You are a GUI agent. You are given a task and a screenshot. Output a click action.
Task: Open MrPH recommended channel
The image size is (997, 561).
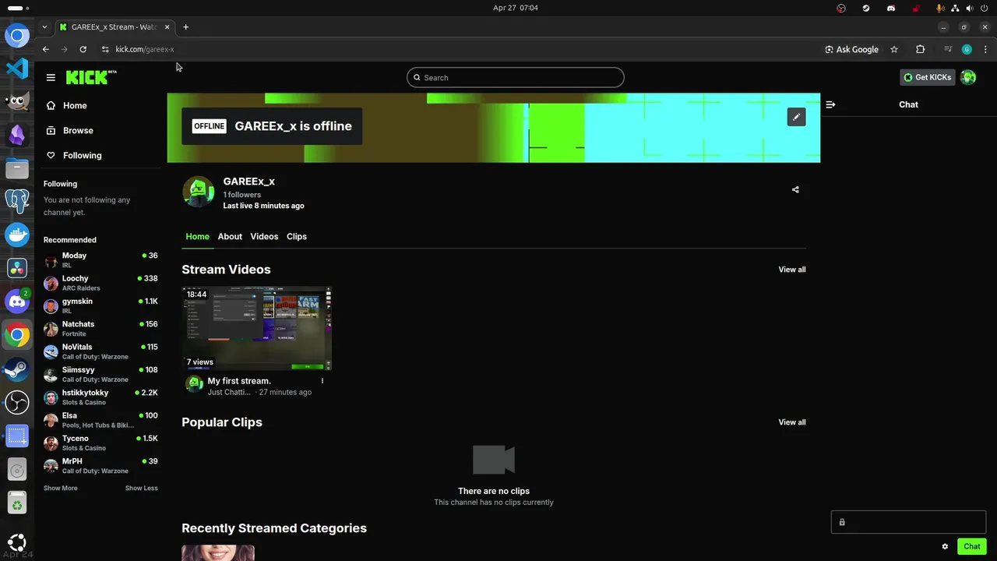click(x=100, y=466)
